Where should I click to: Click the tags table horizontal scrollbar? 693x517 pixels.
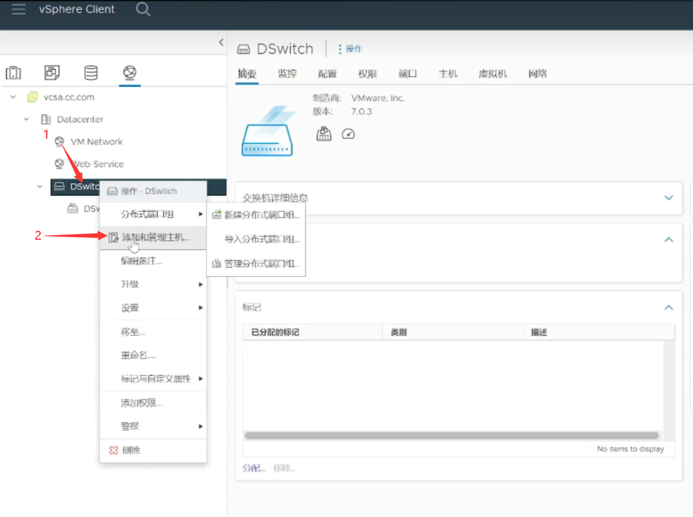452,435
